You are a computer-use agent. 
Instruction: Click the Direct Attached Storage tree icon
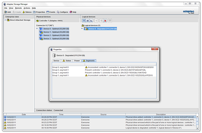[x=8, y=20]
